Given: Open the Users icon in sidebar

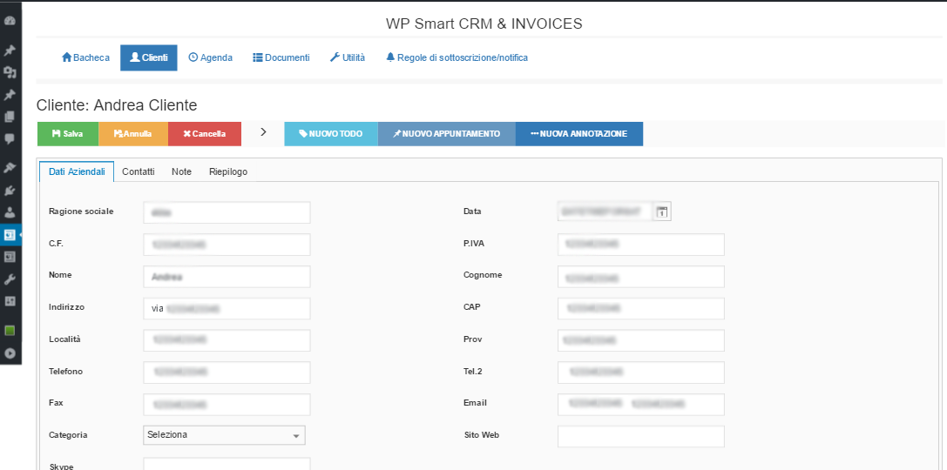Looking at the screenshot, I should (x=10, y=211).
